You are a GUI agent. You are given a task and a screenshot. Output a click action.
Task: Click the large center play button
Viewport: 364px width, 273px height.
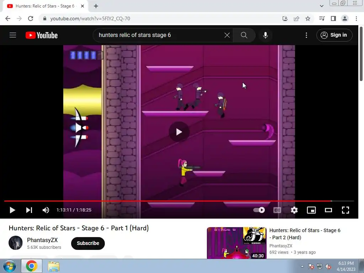click(x=179, y=132)
